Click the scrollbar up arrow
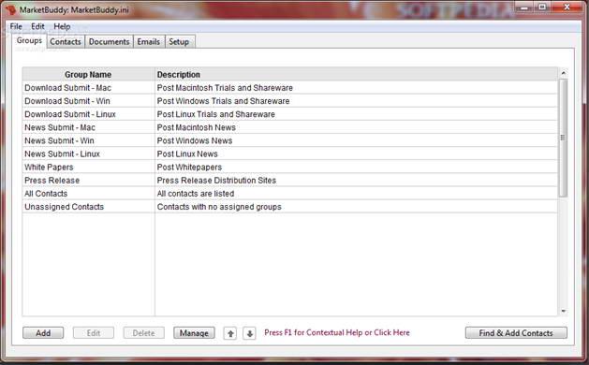The width and height of the screenshot is (589, 365). coord(563,73)
